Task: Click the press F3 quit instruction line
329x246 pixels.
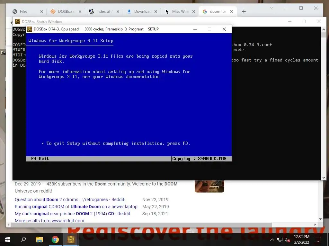Action: click(x=118, y=143)
